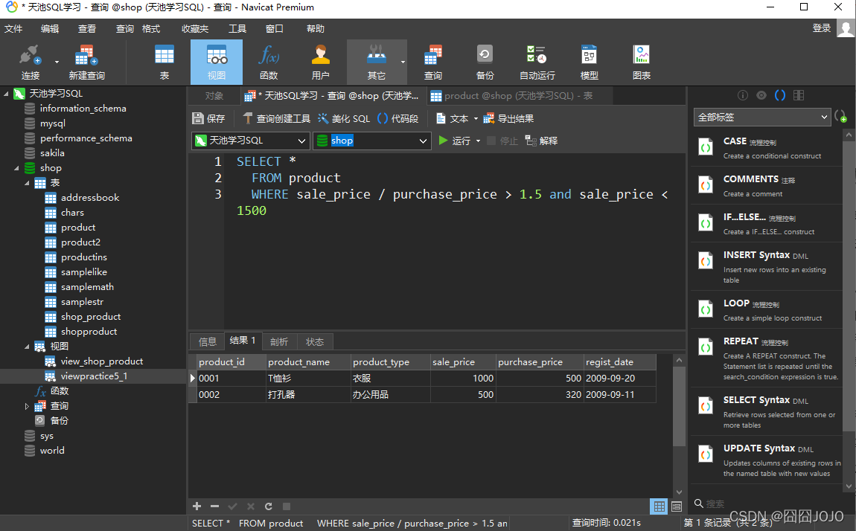Open the 表 tables toolbar icon
The width and height of the screenshot is (856, 531).
pos(165,62)
